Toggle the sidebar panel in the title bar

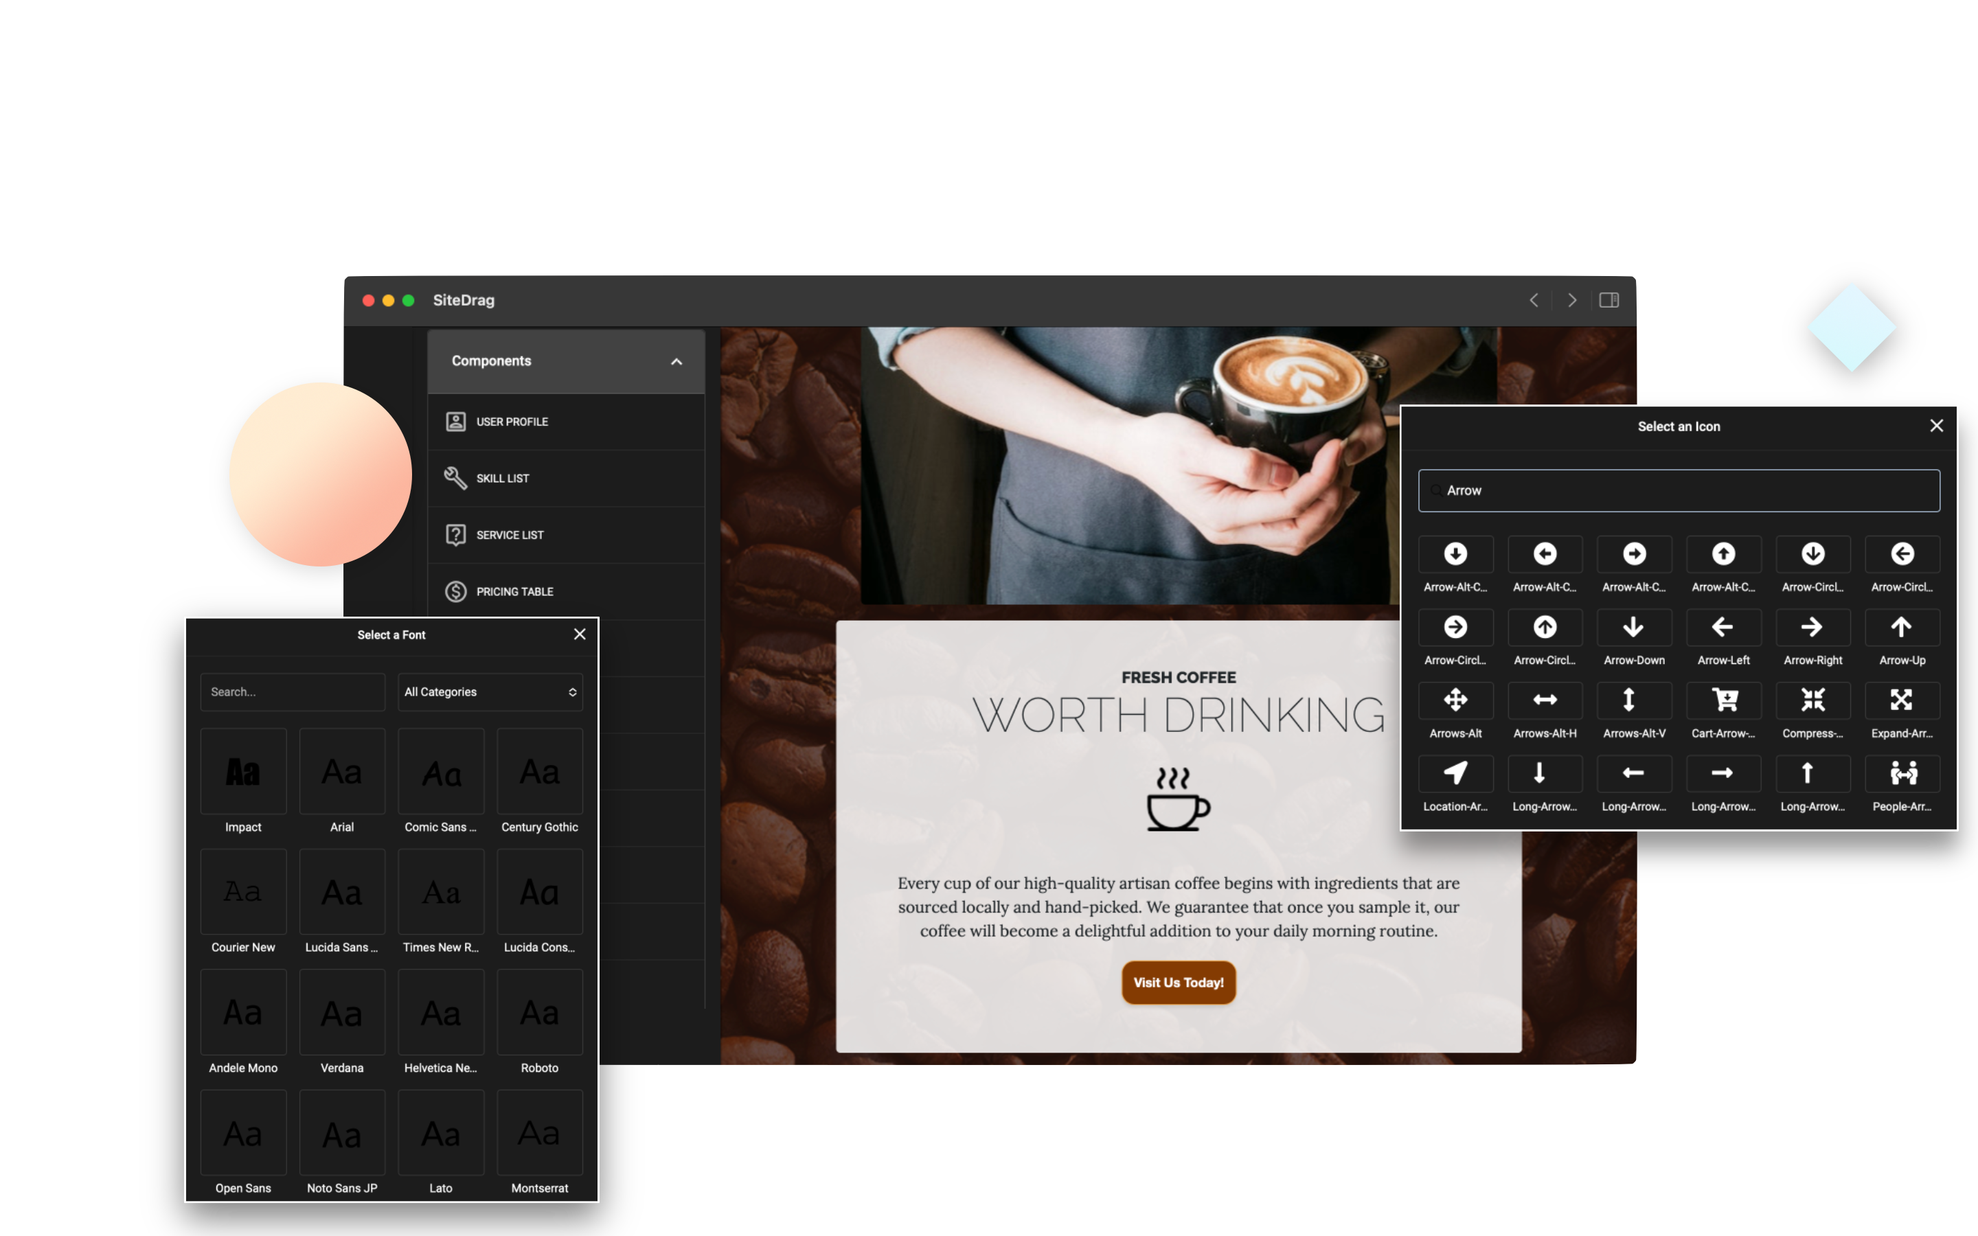pos(1608,300)
